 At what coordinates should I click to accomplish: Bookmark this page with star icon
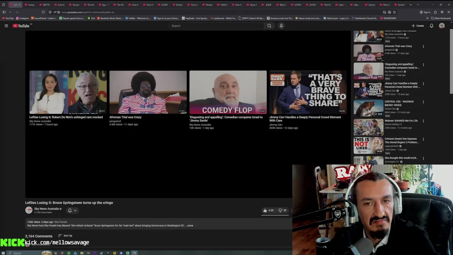394,12
